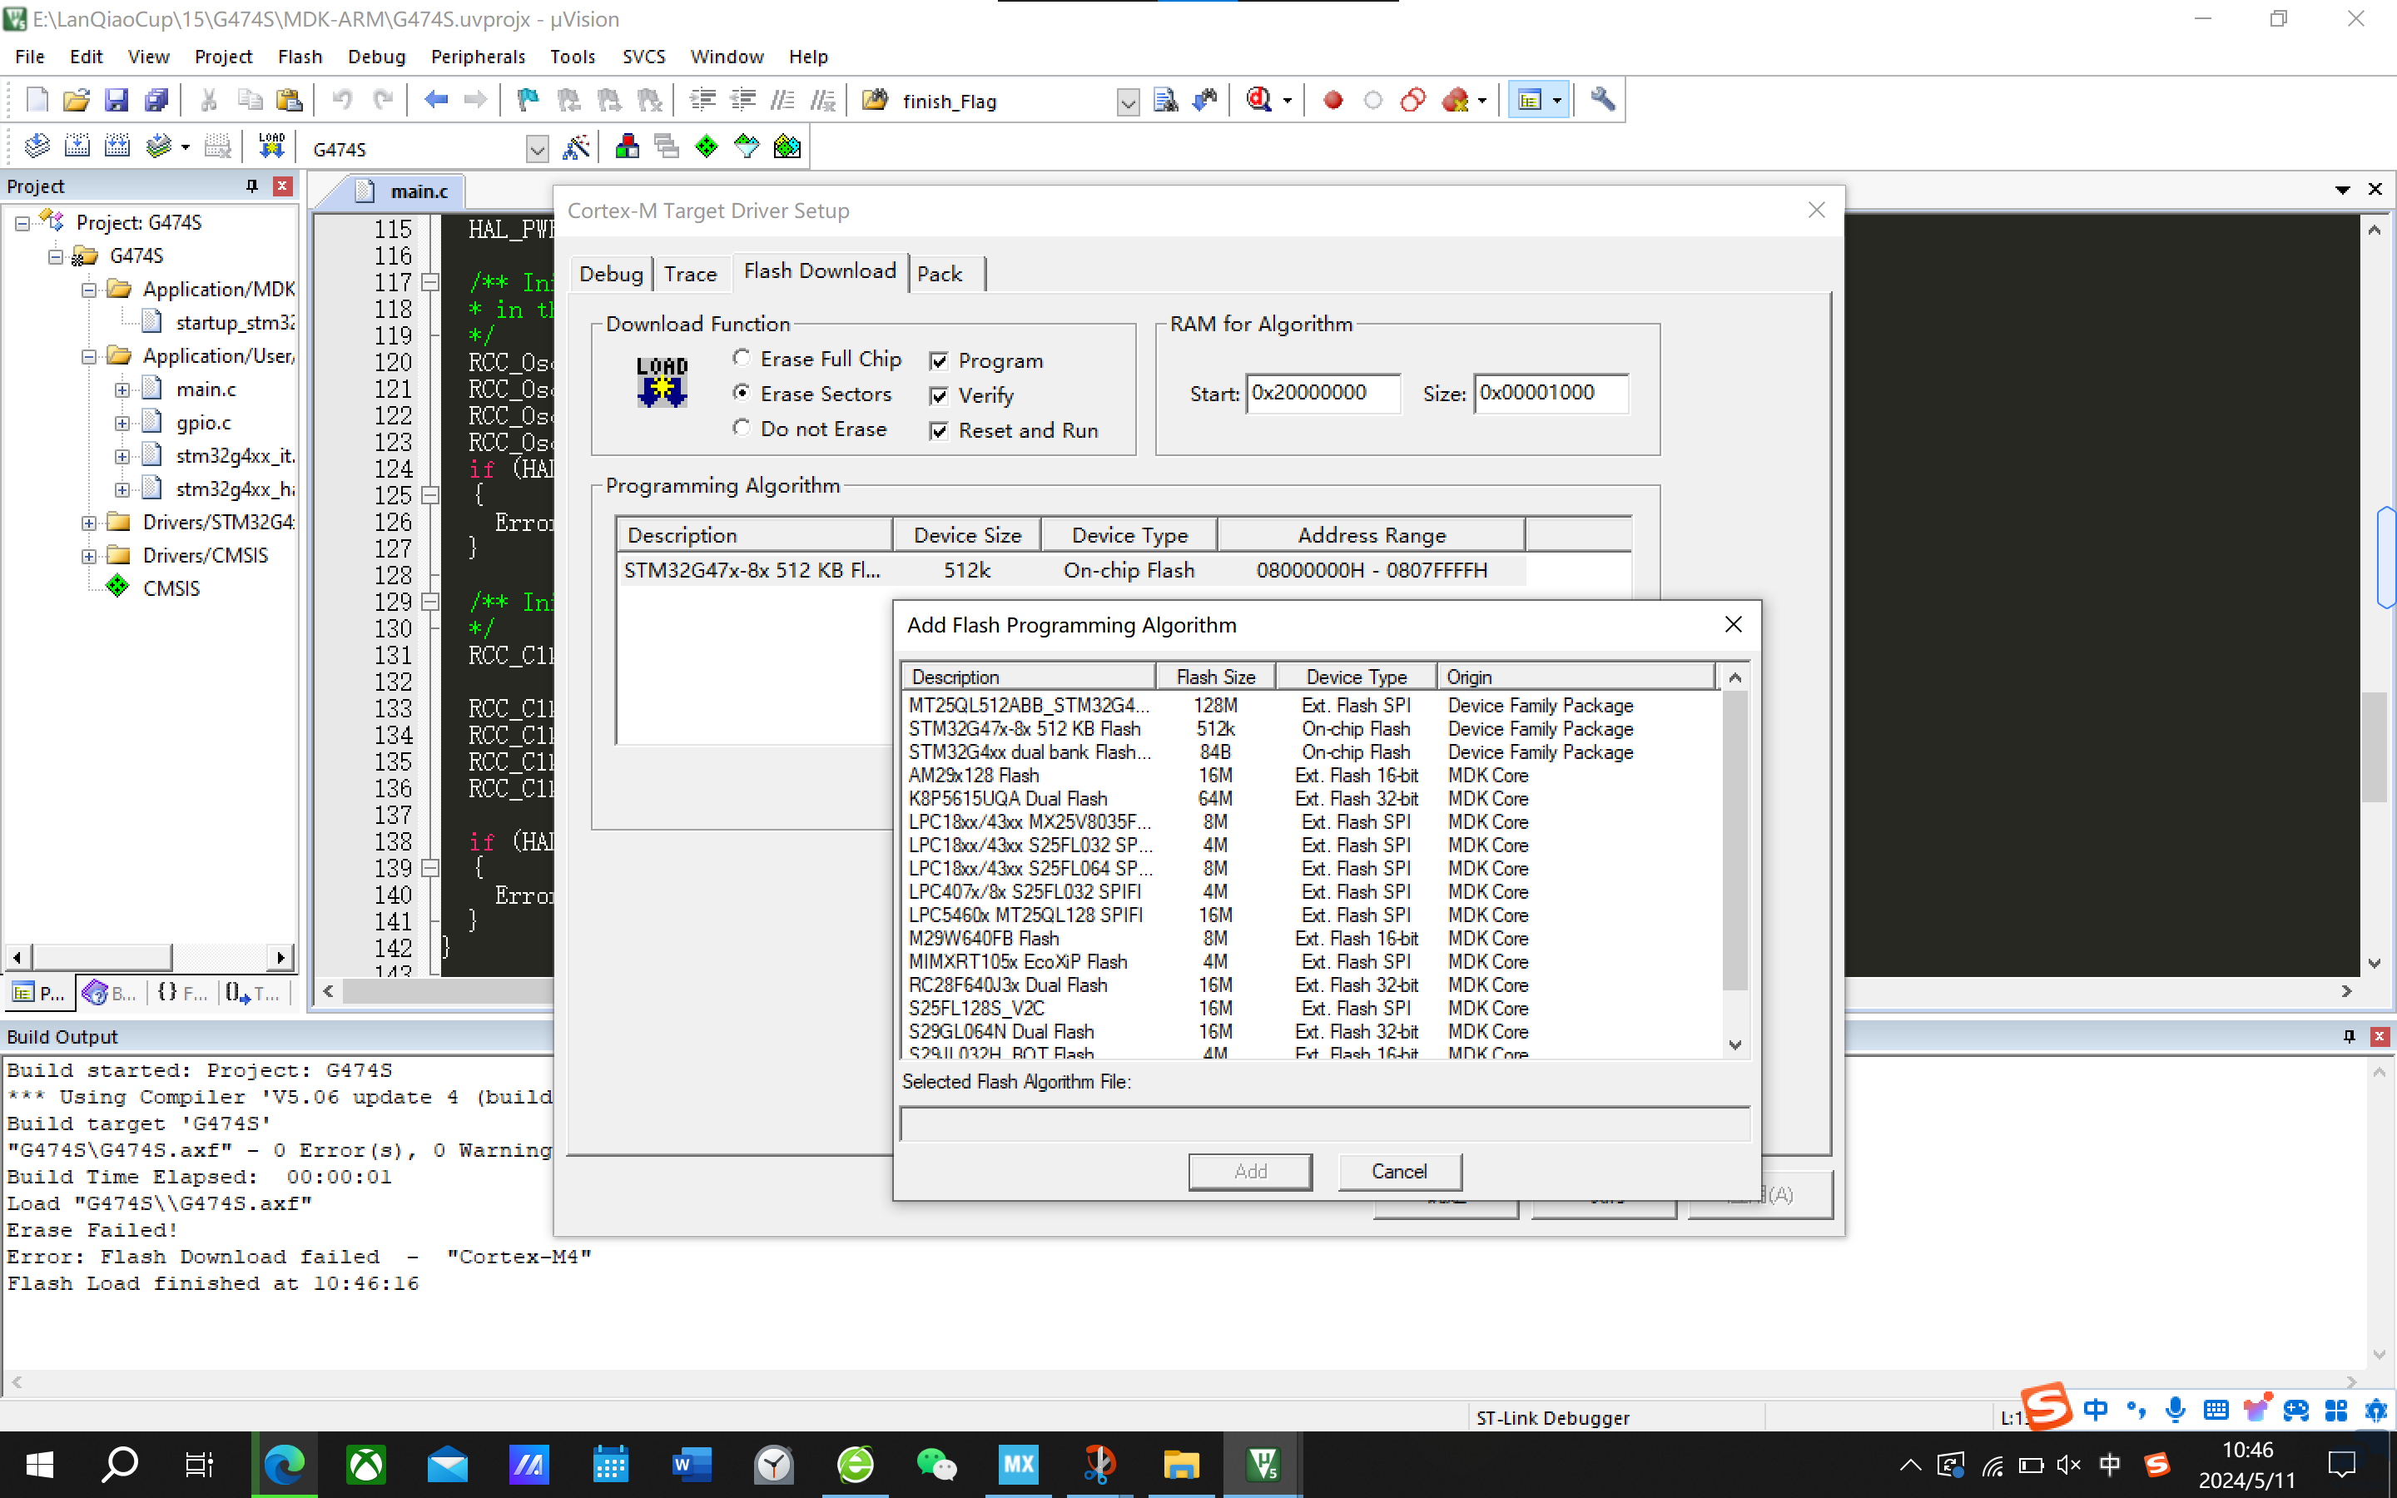Click the Save file toolbar icon
Image resolution: width=2397 pixels, height=1498 pixels.
[x=116, y=100]
